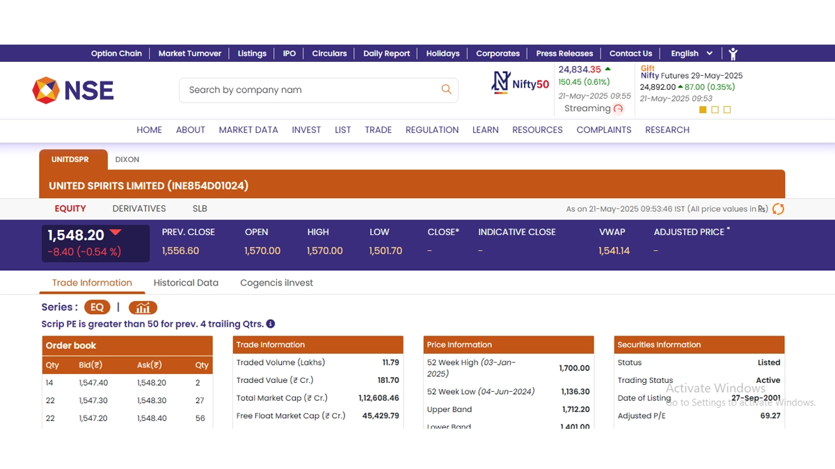Open the price chart icon beside EQ
835x469 pixels.
tap(143, 307)
